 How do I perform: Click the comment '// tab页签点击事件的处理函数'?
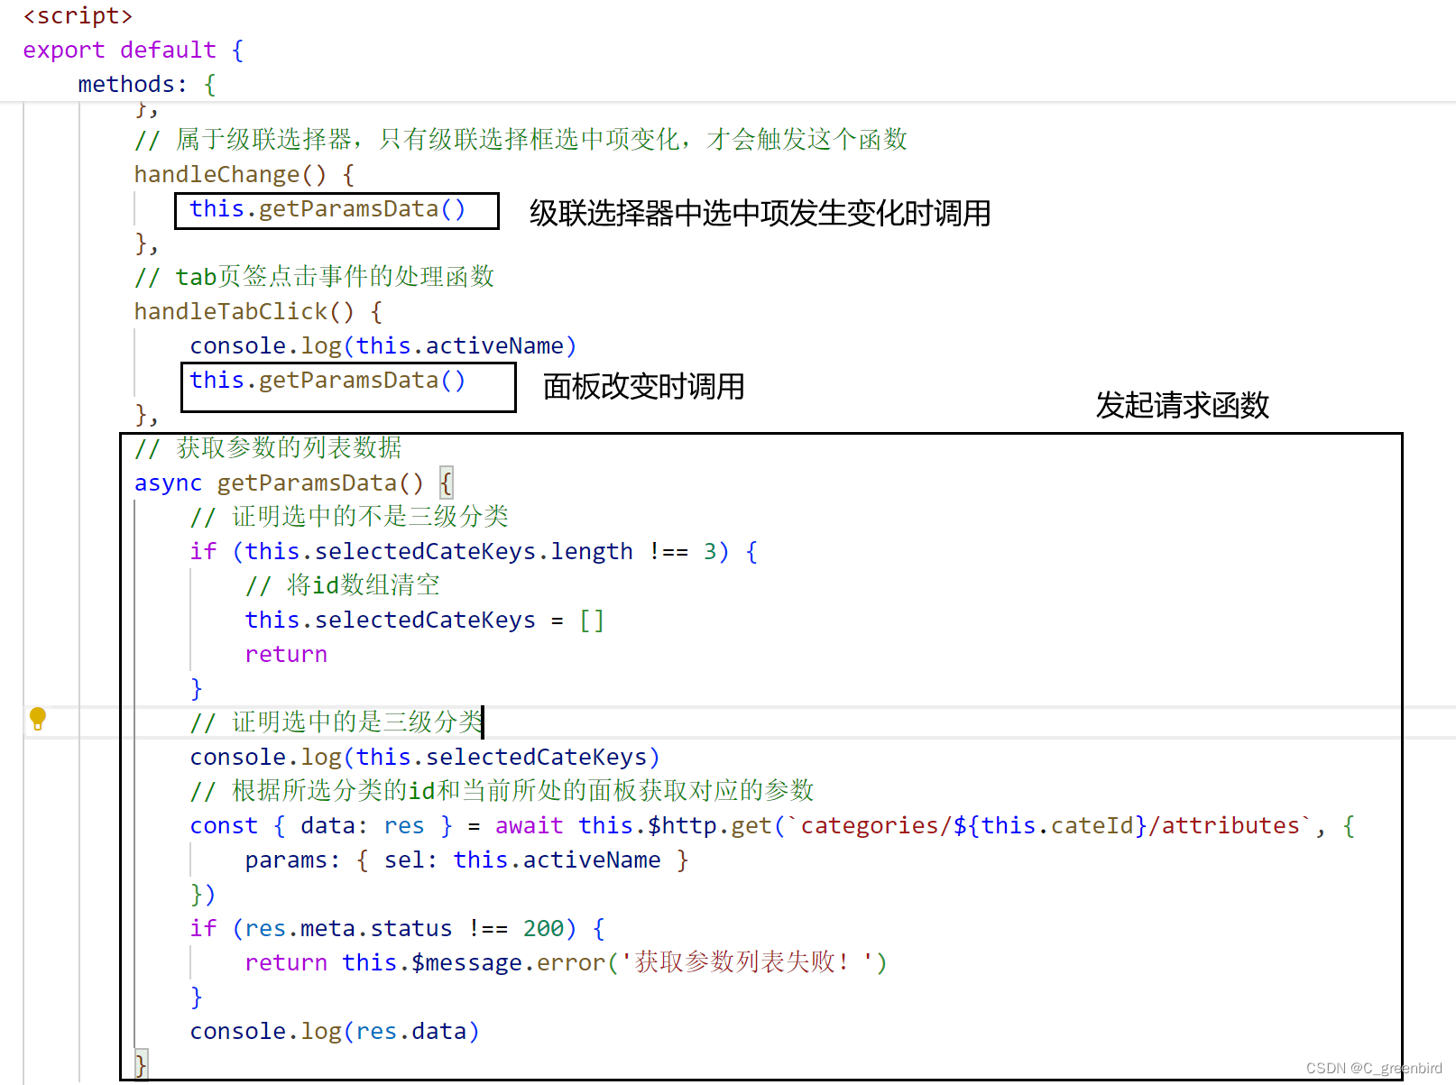coord(314,277)
